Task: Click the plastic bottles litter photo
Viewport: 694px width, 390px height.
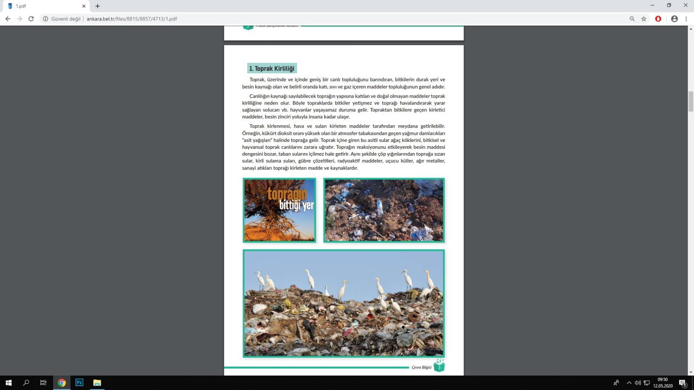Action: [x=384, y=210]
